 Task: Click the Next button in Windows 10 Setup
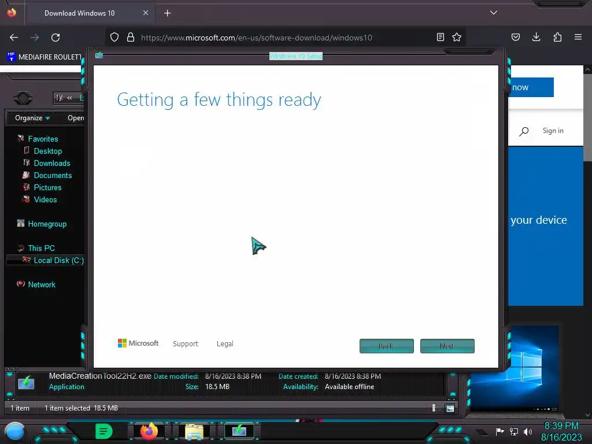[447, 346]
